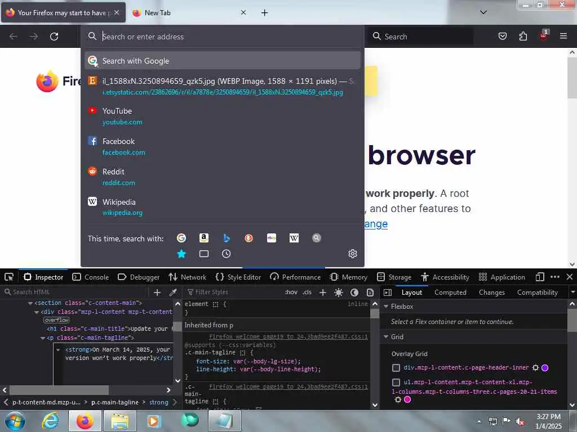The height and width of the screenshot is (432, 577).
Task: Search this time with DuckDuckGo icon
Action: [248, 238]
